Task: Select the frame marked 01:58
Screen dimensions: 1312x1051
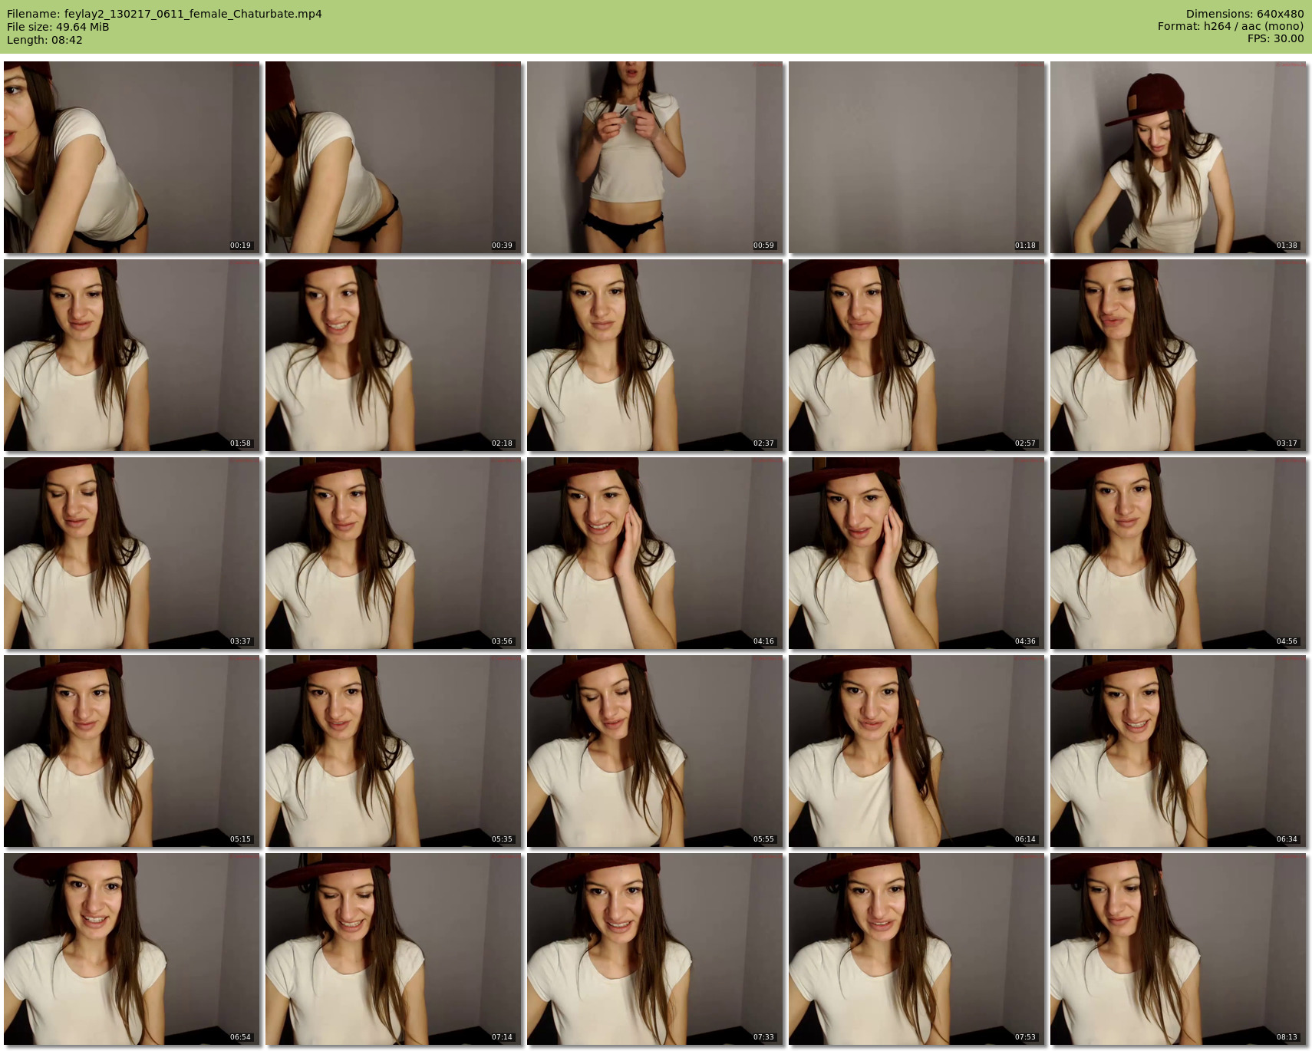Action: point(132,355)
